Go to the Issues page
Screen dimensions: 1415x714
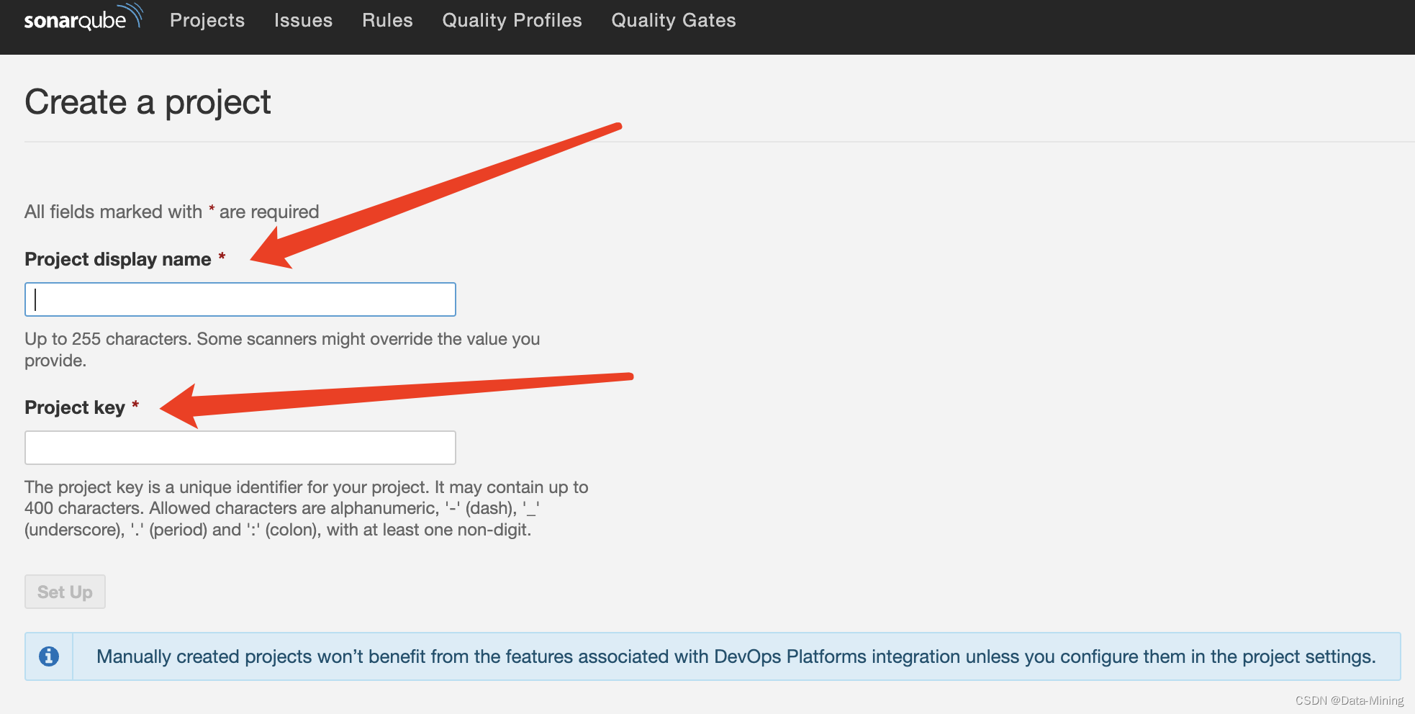(303, 20)
